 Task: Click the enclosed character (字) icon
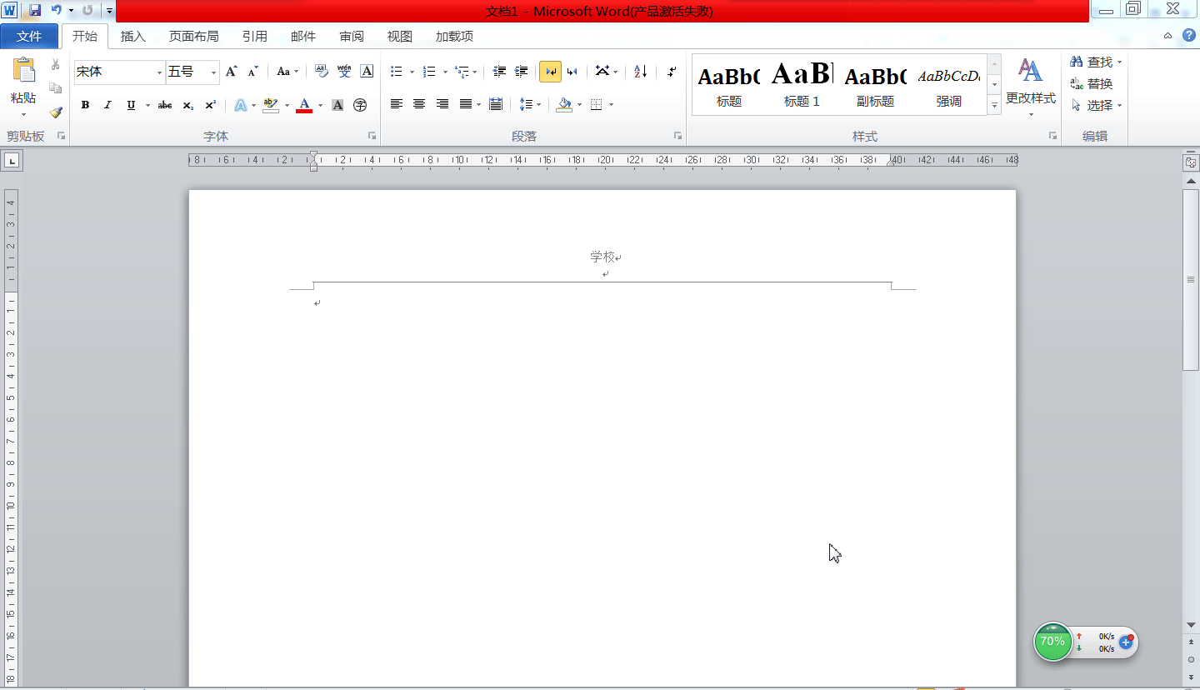360,105
